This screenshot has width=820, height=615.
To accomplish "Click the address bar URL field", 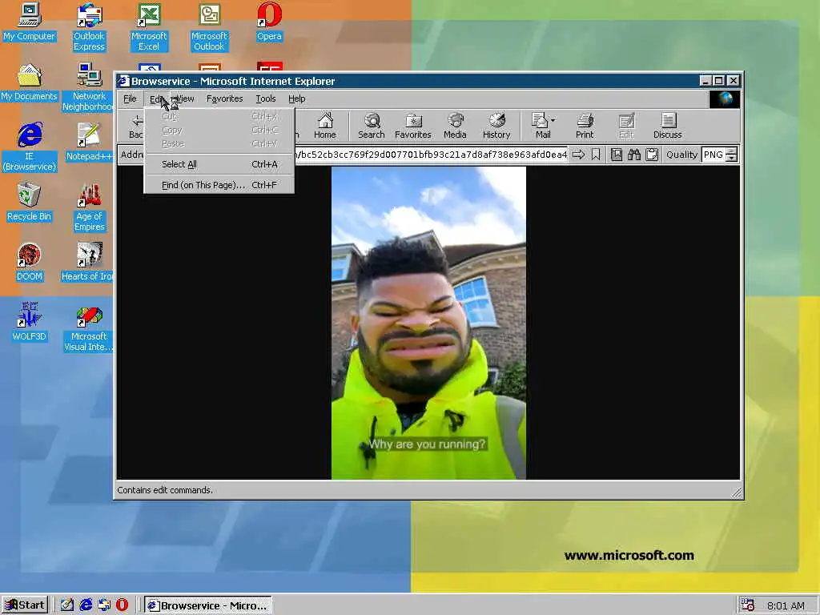I will [x=431, y=155].
